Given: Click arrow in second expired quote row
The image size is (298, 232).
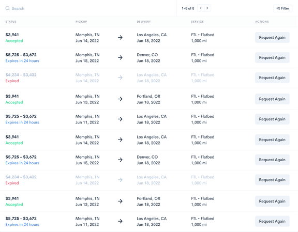Looking at the screenshot, I should pos(120,180).
